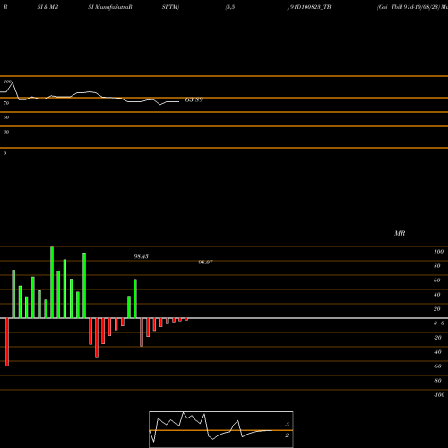448x448 pixels.
Task: Click the leftmost red MR histogram bar
Action: click(7, 342)
